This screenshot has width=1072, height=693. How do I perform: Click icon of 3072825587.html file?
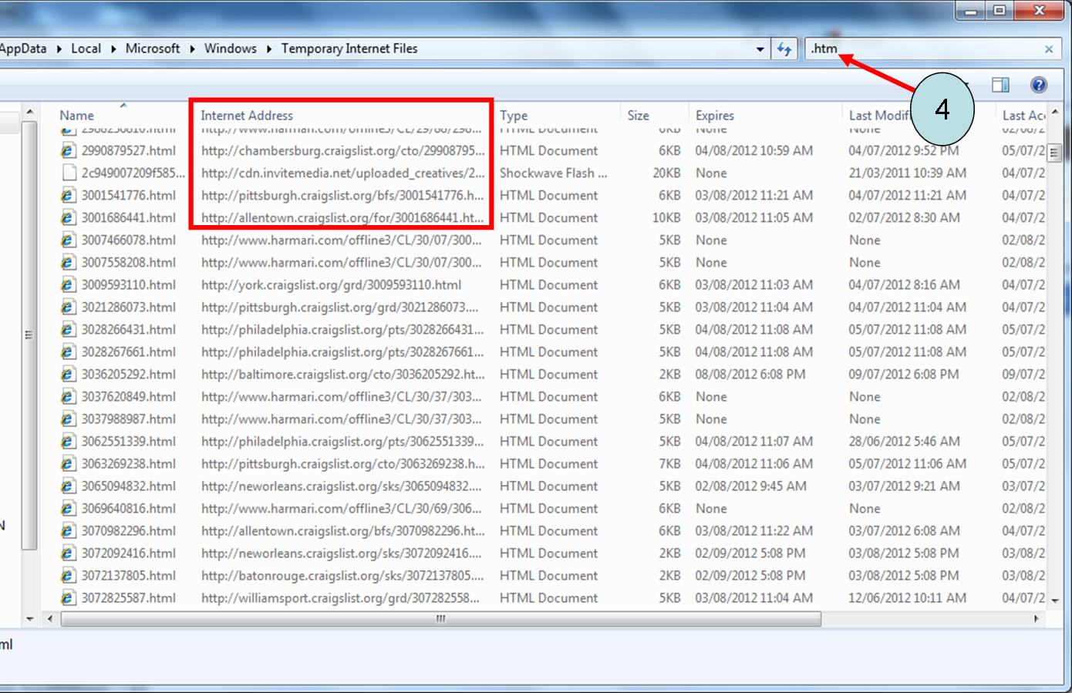click(x=68, y=598)
